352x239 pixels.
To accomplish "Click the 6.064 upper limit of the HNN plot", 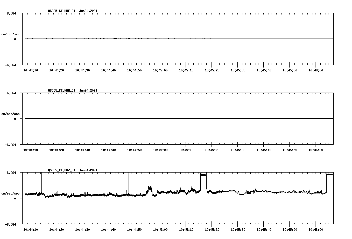I will point(11,93).
